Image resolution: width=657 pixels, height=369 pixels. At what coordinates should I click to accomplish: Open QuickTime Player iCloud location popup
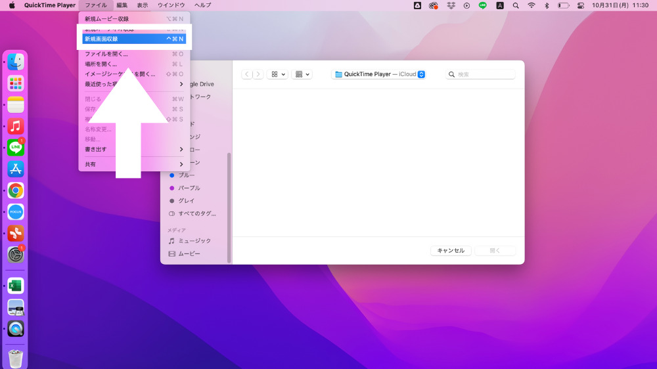click(379, 74)
